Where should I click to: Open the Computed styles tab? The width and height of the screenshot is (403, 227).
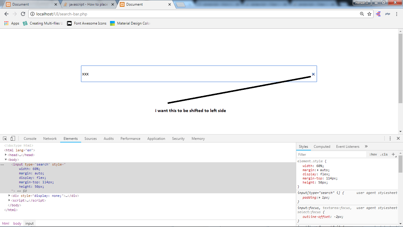pos(322,147)
